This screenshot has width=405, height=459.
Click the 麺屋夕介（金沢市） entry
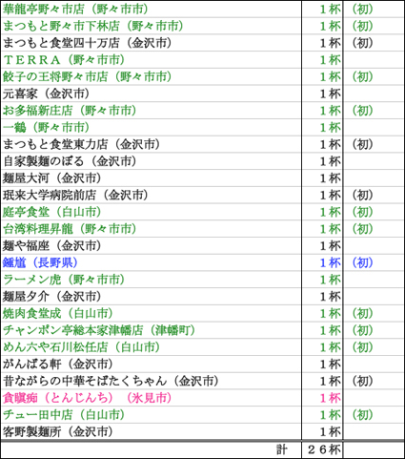click(x=52, y=297)
